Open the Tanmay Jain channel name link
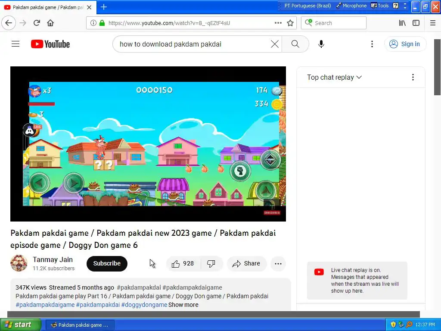Viewport: 441px width, 331px height. click(x=53, y=259)
